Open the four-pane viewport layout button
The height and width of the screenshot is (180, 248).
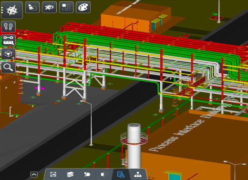click(x=66, y=7)
